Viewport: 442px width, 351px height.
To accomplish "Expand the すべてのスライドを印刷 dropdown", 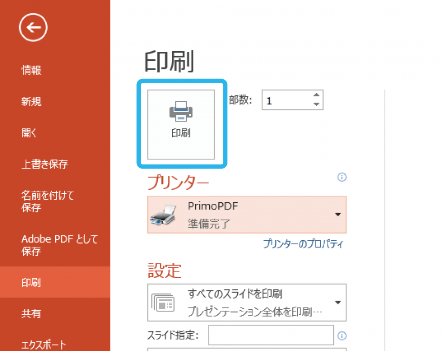I will [x=338, y=302].
